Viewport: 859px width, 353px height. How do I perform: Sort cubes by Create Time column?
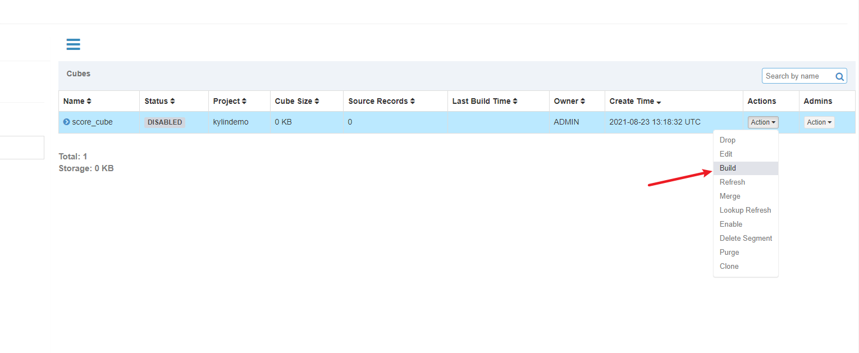636,101
